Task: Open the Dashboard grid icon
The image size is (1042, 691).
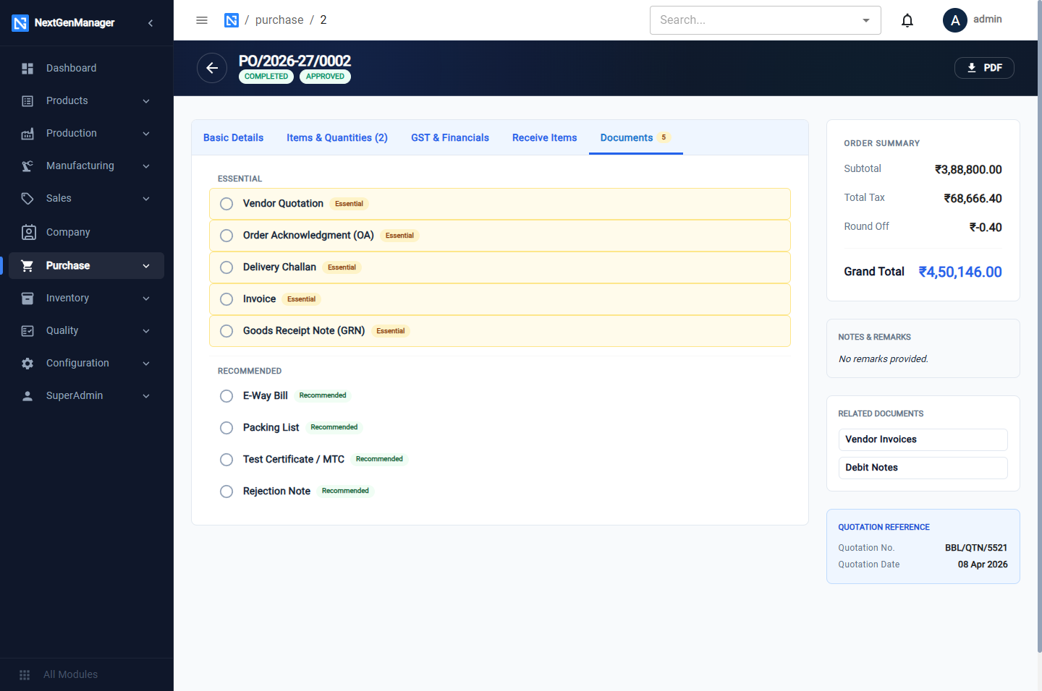Action: coord(27,68)
